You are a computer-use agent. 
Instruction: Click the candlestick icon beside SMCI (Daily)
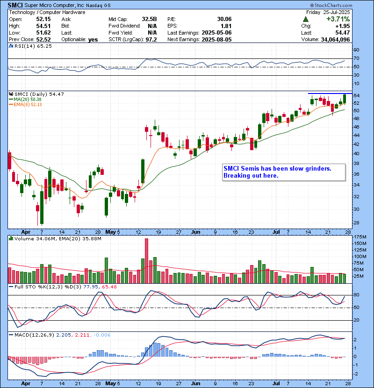(x=11, y=94)
